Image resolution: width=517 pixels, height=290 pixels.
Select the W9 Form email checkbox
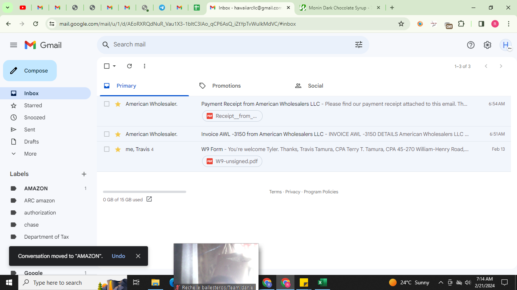pyautogui.click(x=107, y=149)
